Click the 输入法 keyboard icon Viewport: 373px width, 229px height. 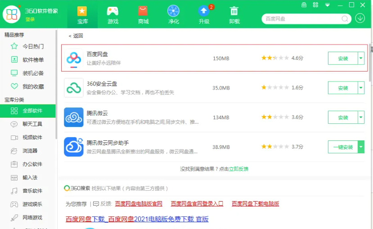(x=14, y=178)
